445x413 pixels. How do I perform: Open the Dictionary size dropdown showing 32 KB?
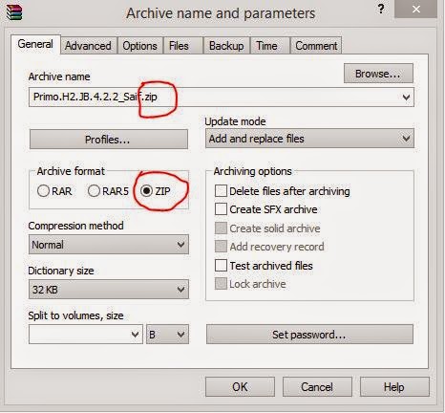pos(109,290)
